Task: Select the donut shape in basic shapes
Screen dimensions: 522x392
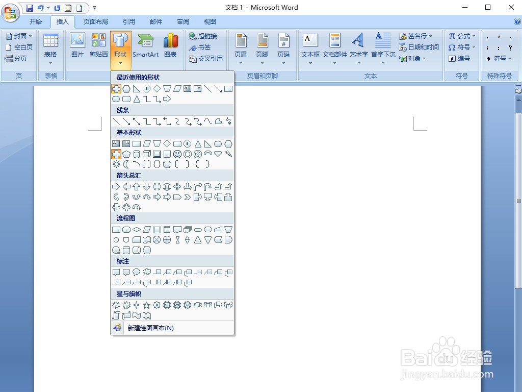Action: [x=188, y=154]
